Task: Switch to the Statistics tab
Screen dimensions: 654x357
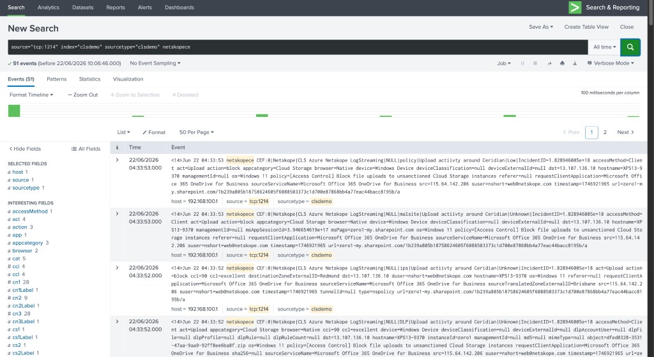Action: click(x=89, y=79)
